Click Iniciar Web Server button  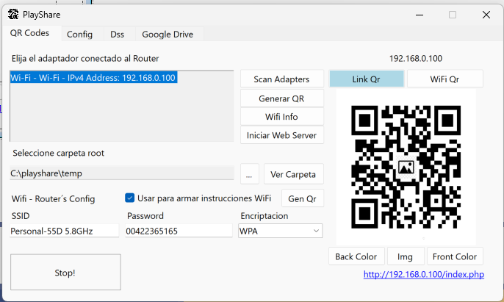point(281,135)
